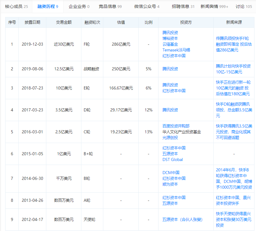Open 百度投资并购部 investor link
The height and width of the screenshot is (231, 256).
pos(176,126)
